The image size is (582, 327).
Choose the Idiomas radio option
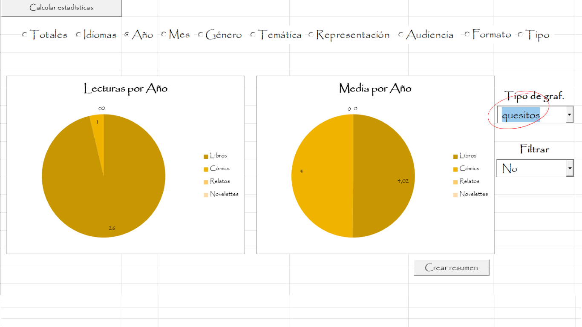(x=78, y=35)
